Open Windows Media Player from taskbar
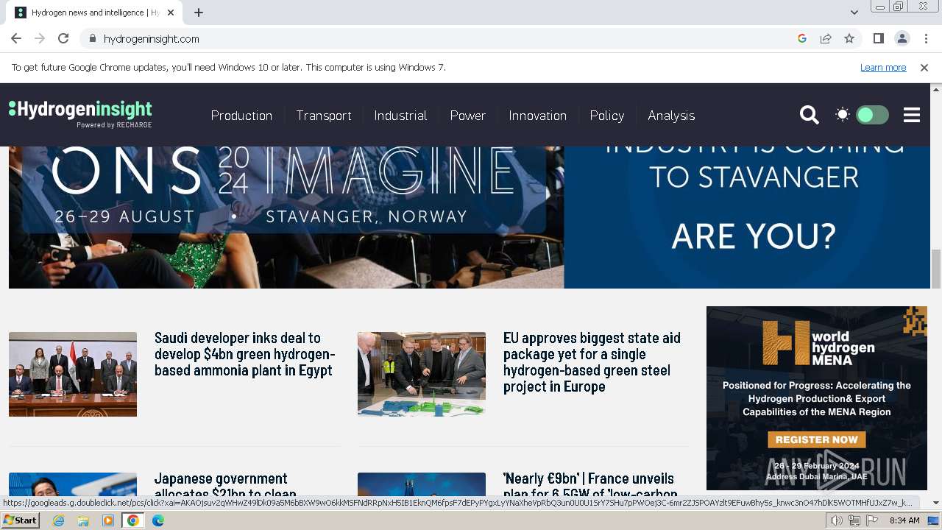Image resolution: width=942 pixels, height=530 pixels. [x=108, y=520]
